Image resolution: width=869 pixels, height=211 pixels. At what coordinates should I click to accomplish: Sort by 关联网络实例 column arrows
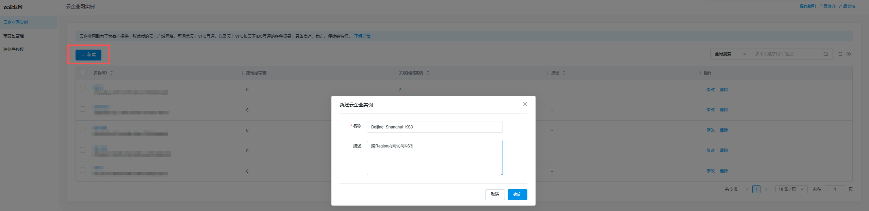(428, 73)
